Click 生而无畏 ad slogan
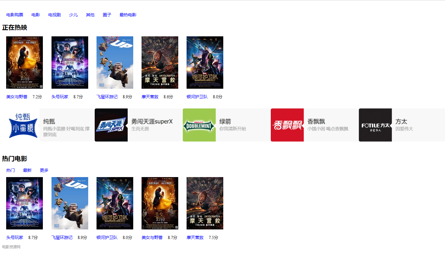 [x=140, y=129]
